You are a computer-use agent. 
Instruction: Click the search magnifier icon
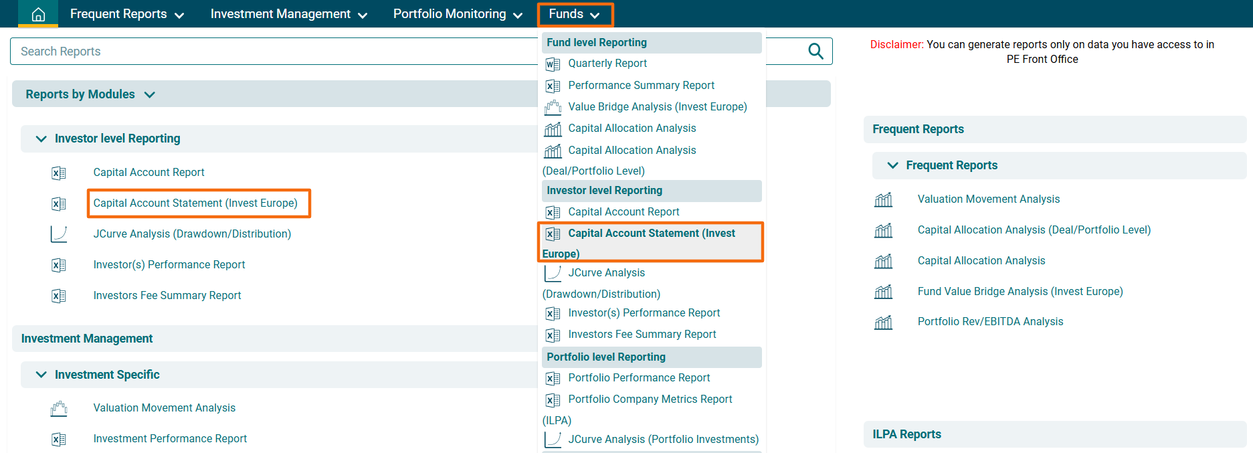(x=815, y=52)
